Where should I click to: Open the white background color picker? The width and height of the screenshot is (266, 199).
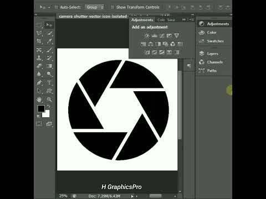tap(47, 114)
